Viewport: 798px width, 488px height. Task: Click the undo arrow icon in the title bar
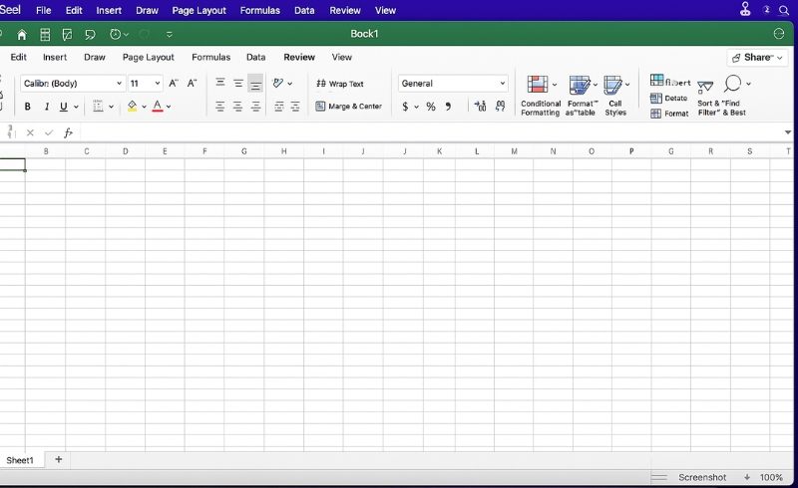pos(90,35)
